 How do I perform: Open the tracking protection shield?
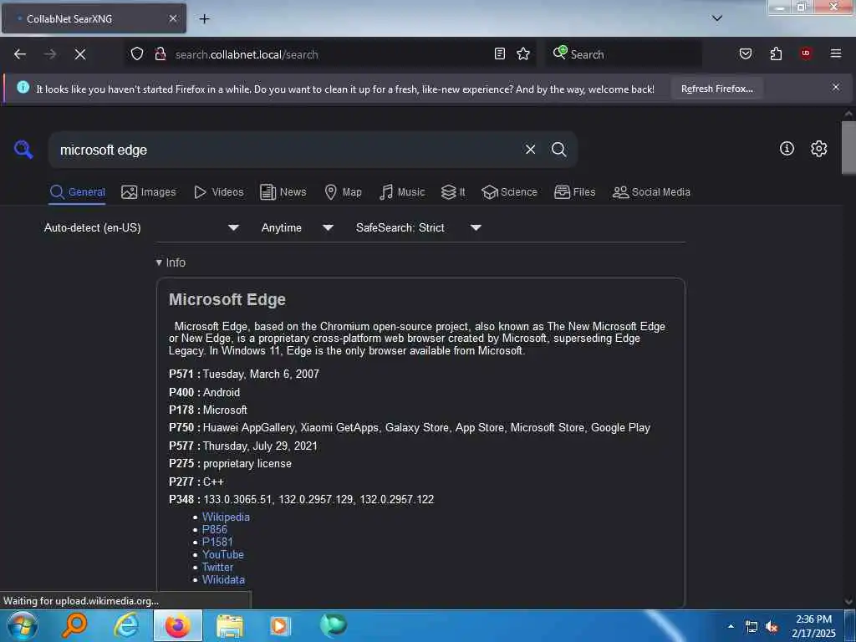137,54
